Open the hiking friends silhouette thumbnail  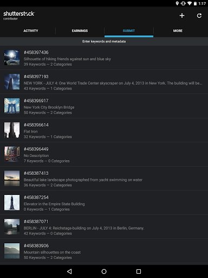pyautogui.click(x=12, y=58)
